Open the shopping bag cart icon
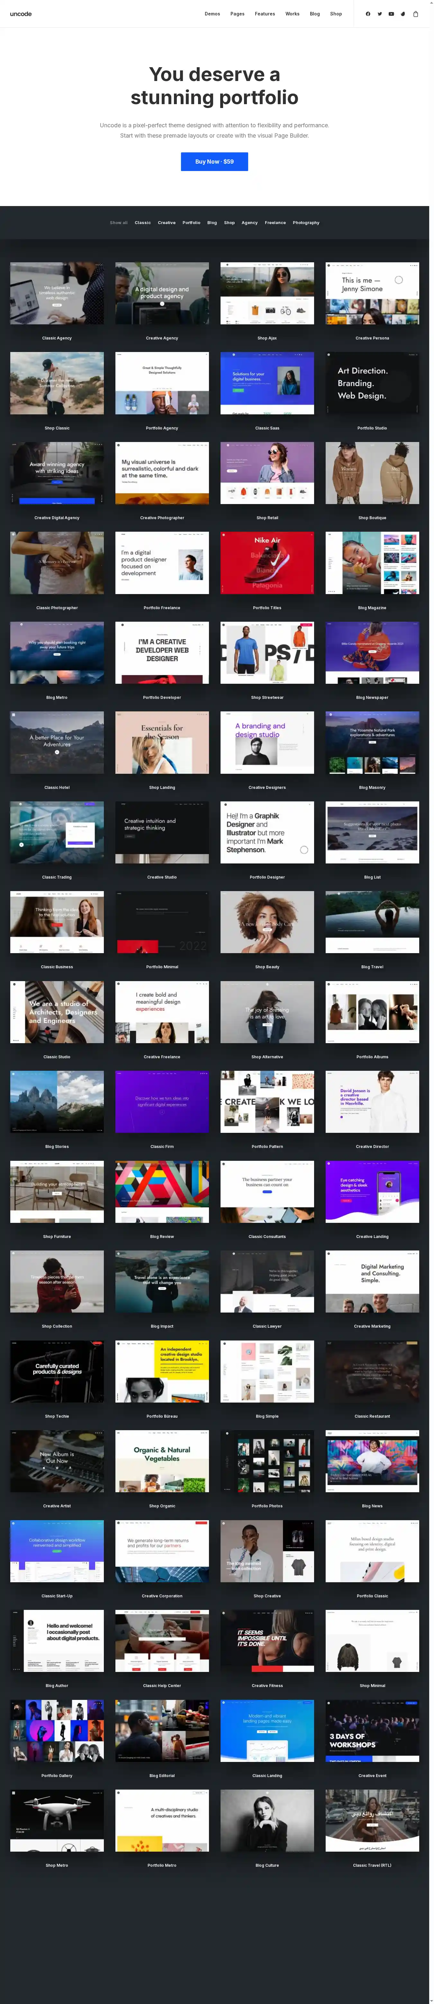The height and width of the screenshot is (2004, 434). tap(415, 14)
